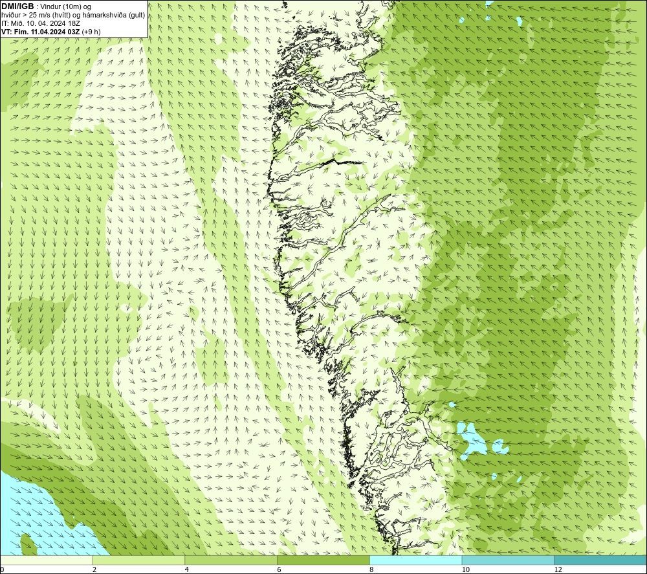Pick the palest 0–2 m/s legend color
This screenshot has height=574, width=647.
46,560
